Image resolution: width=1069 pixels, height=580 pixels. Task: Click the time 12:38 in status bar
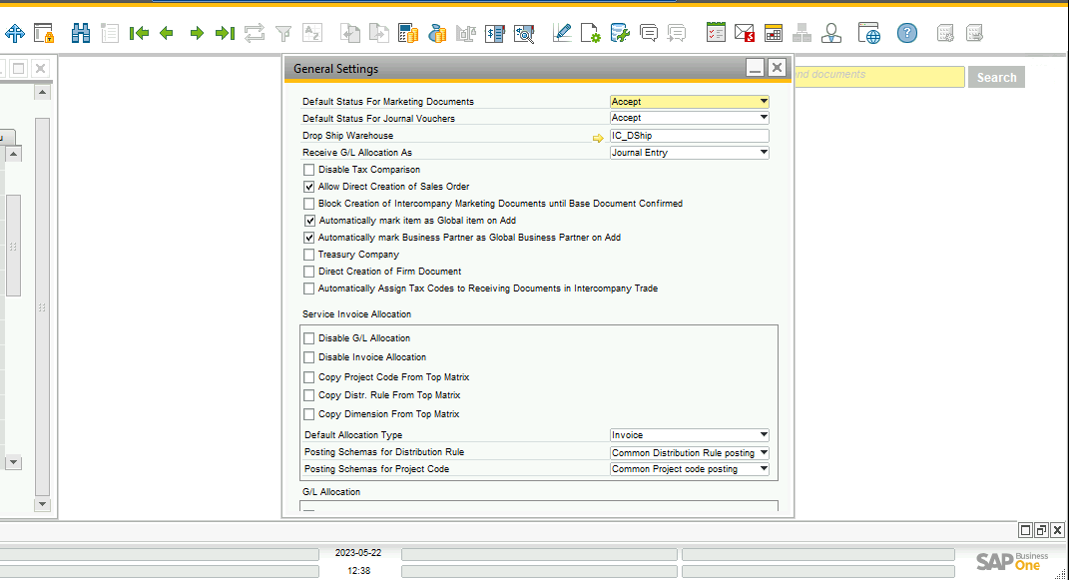[x=358, y=570]
